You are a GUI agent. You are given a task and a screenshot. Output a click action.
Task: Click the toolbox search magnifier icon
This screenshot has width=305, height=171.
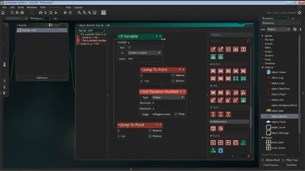coord(248,40)
